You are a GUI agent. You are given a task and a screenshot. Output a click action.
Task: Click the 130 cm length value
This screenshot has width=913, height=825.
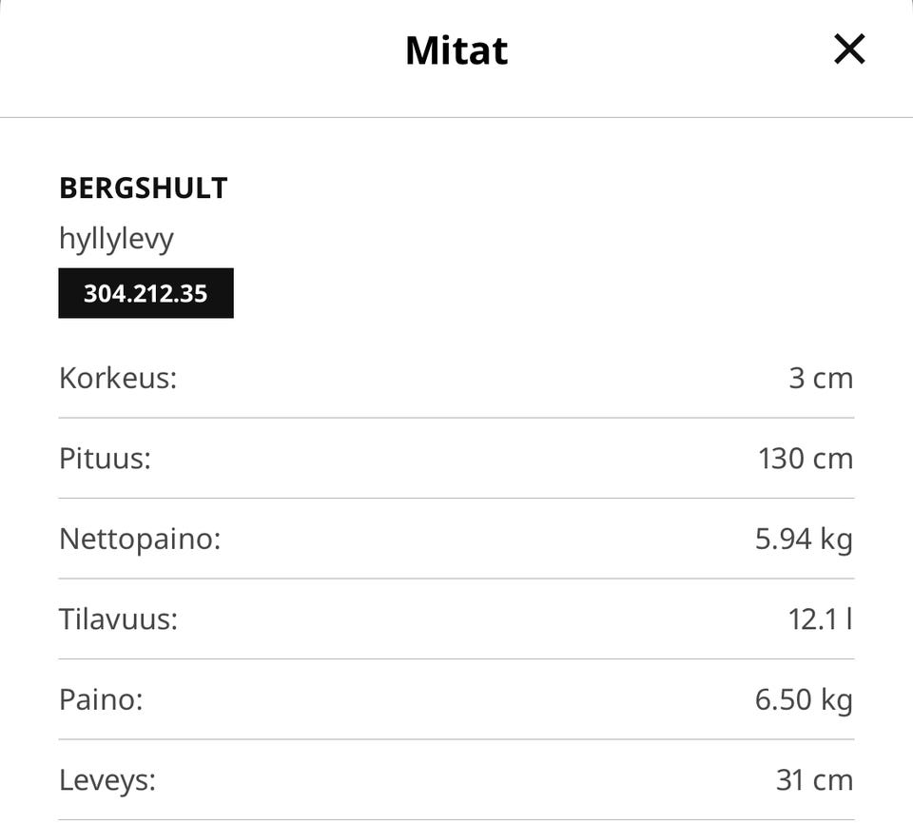806,459
